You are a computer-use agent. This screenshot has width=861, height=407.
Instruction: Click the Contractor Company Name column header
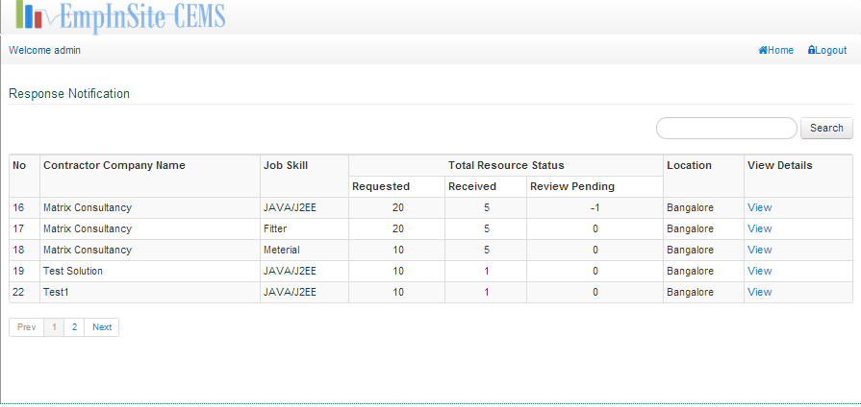114,165
